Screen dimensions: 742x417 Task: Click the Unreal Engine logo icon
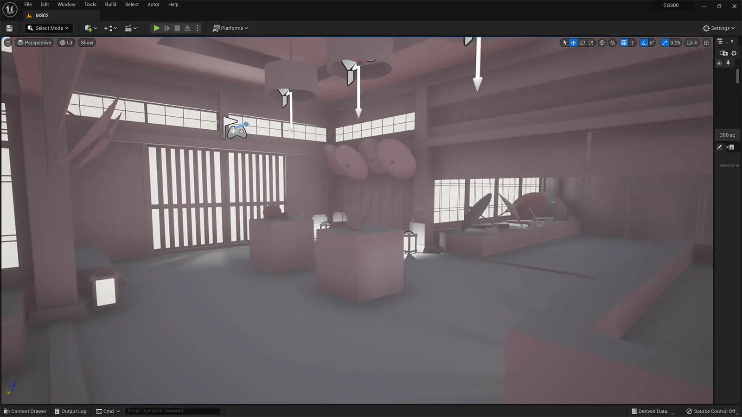click(10, 9)
